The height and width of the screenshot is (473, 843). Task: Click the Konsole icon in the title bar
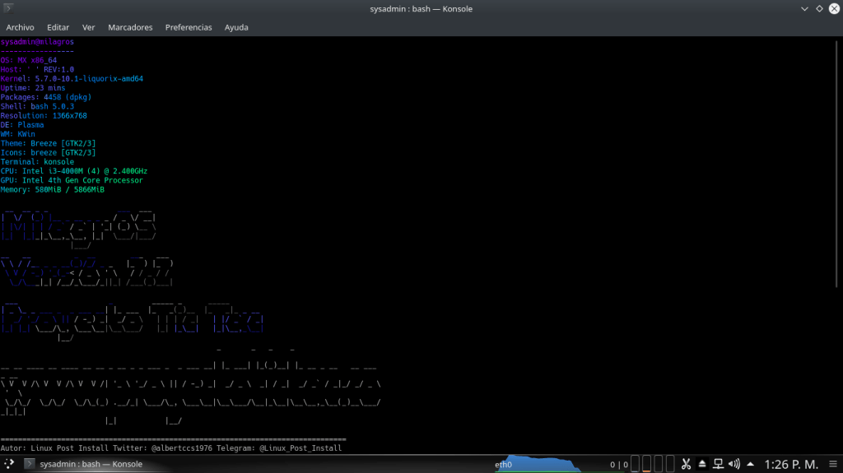10,9
